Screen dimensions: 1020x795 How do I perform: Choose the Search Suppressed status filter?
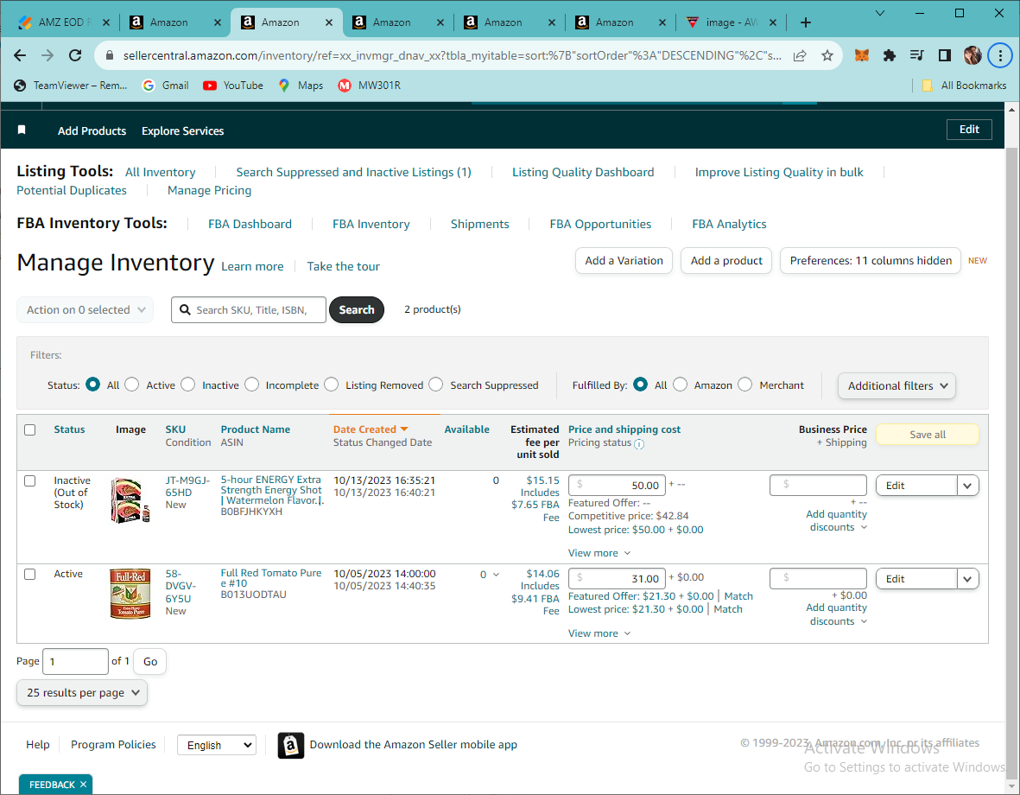(x=436, y=385)
